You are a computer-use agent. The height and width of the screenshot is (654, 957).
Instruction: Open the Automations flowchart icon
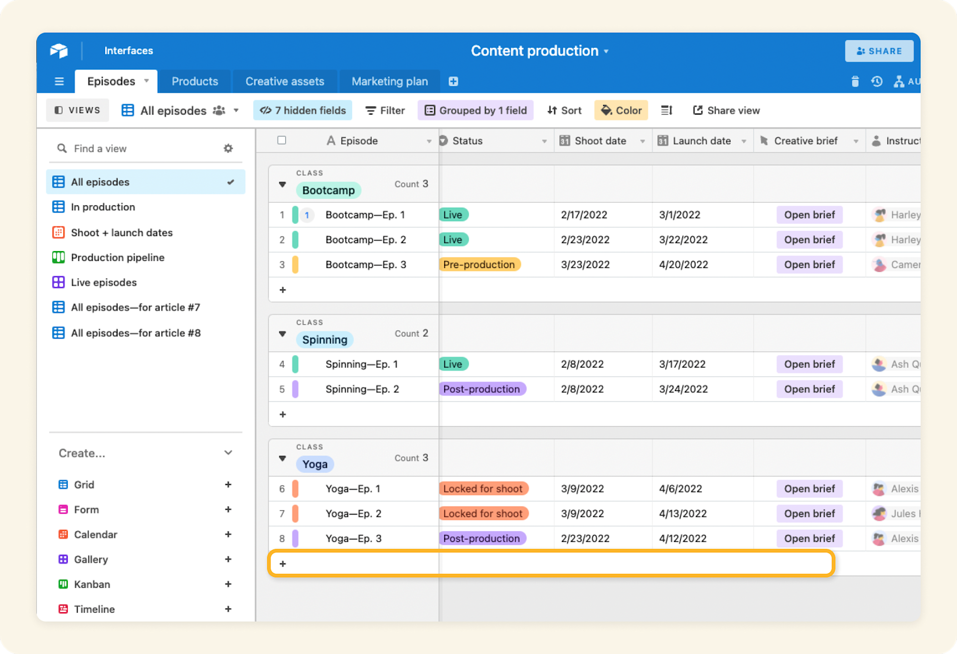click(899, 81)
